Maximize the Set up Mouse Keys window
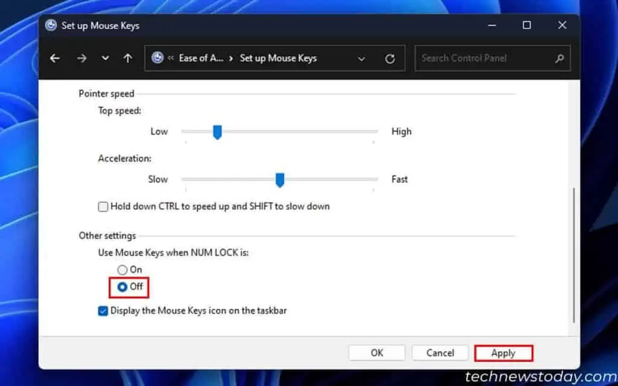The height and width of the screenshot is (386, 618). point(526,25)
